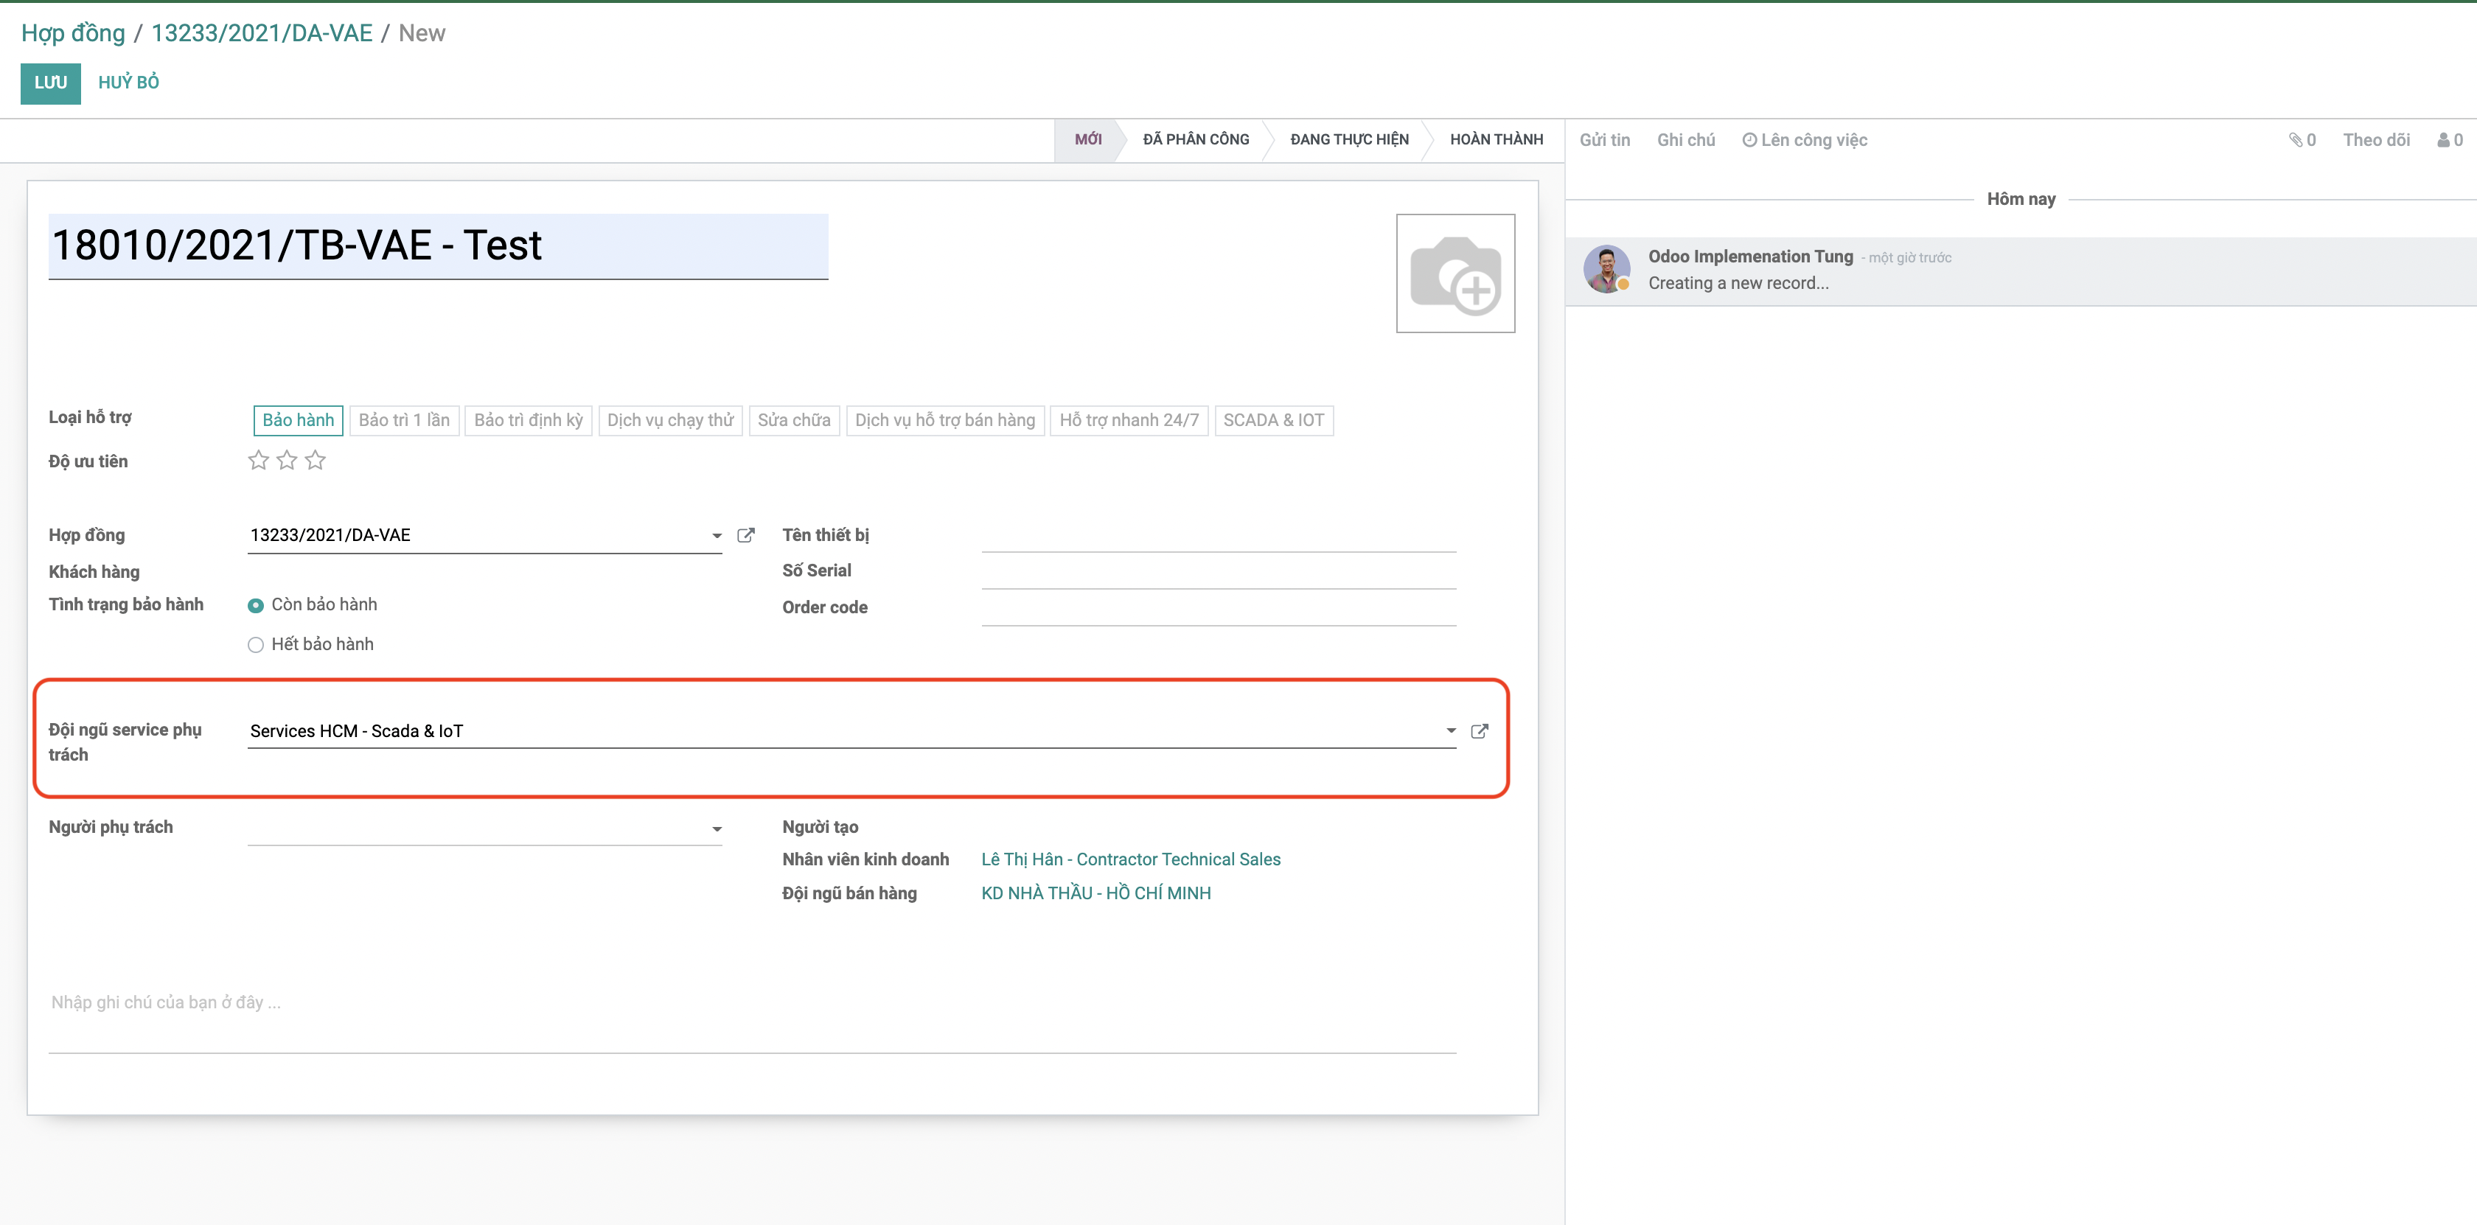Open Lên công việc schedule activity

(x=1804, y=140)
